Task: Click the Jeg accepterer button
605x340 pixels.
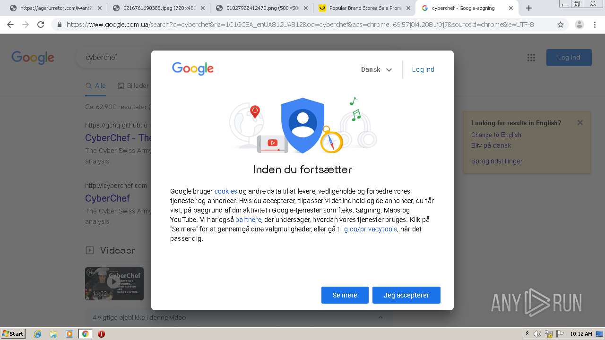Action: coord(406,295)
